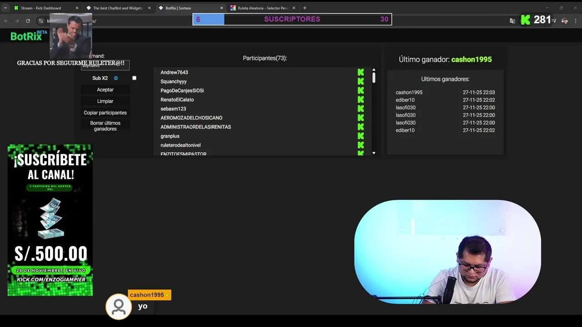The width and height of the screenshot is (582, 327).
Task: Click last winner name cashon1995 in header
Action: click(472, 59)
